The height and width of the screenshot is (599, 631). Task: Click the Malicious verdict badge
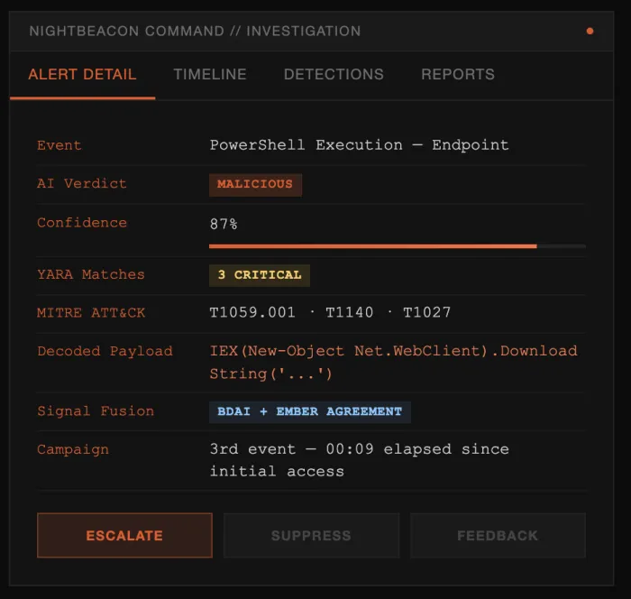click(255, 184)
